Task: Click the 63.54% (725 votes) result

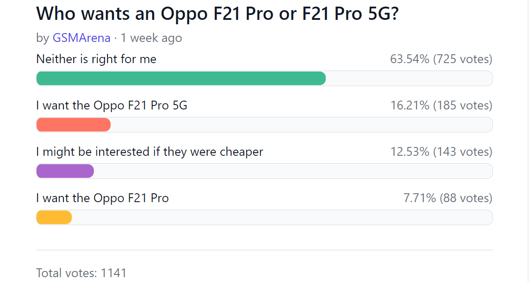Action: click(x=441, y=59)
